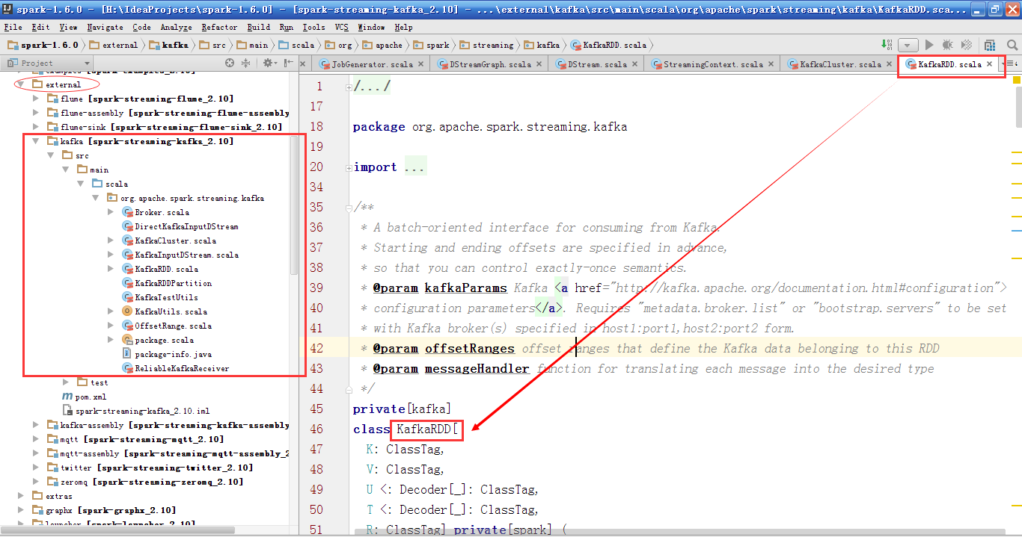Viewport: 1022px width, 537px height.
Task: Collapse all nodes in Project panel
Action: point(245,63)
